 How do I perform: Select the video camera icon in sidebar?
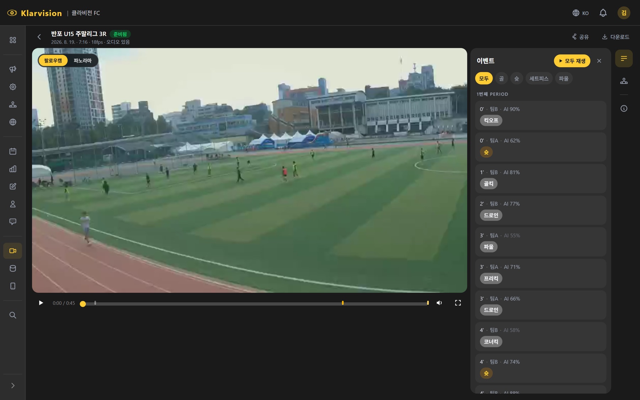(13, 251)
